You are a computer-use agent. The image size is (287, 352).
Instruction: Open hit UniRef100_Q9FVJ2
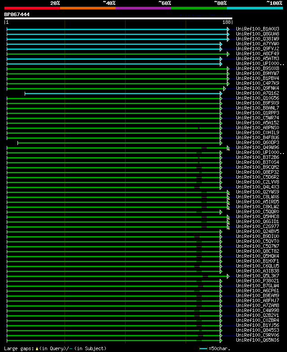click(257, 48)
